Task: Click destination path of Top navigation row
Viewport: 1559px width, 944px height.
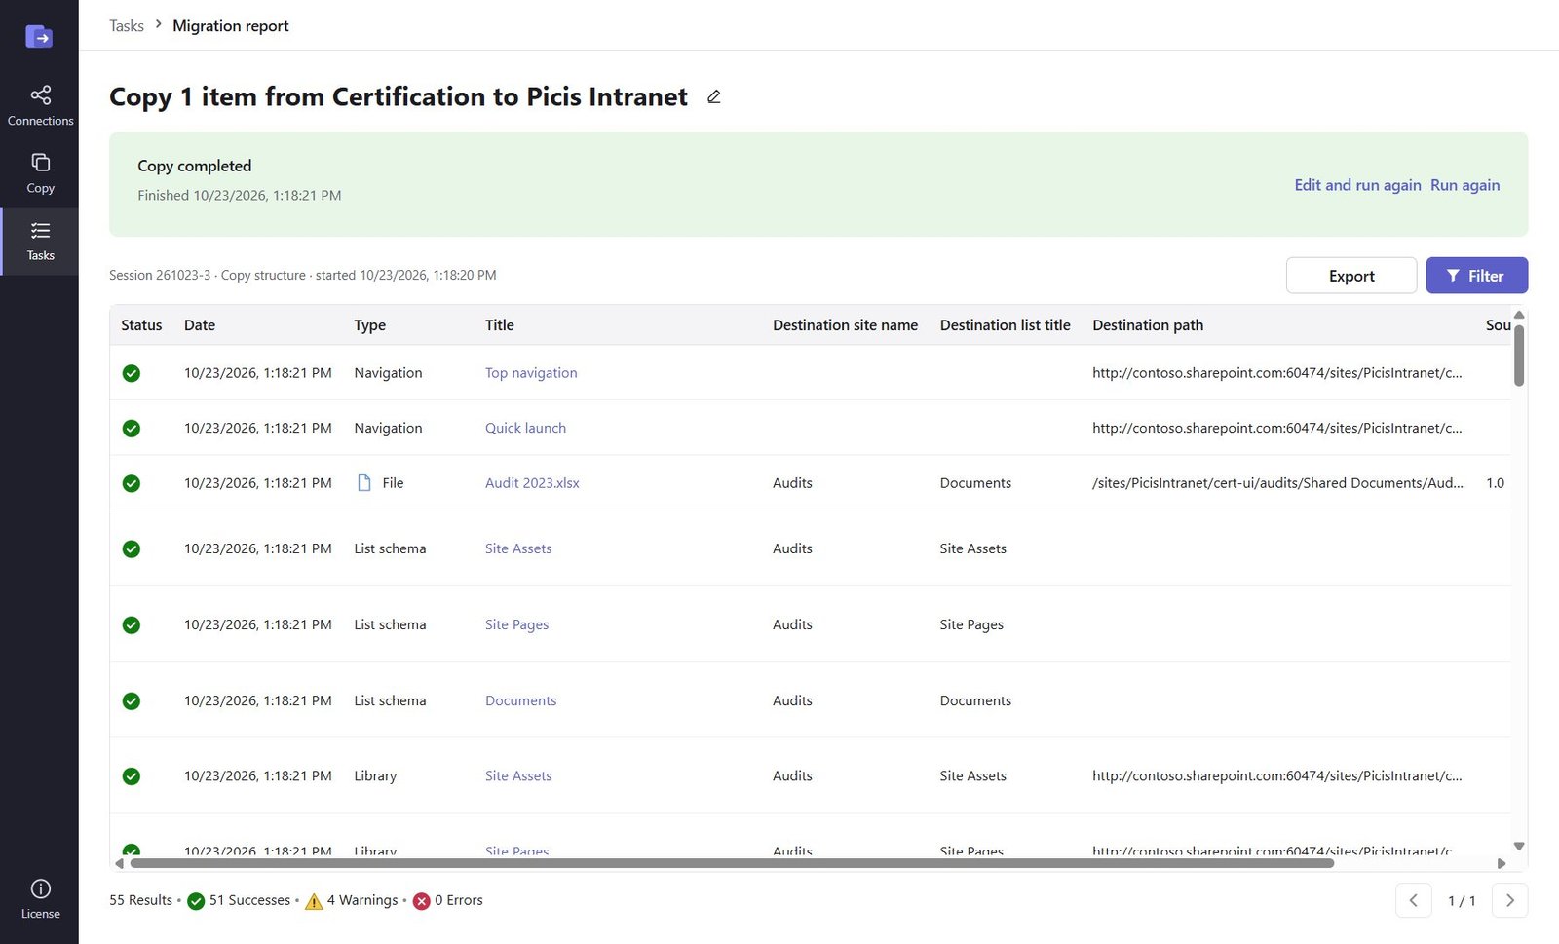Action: tap(1276, 373)
